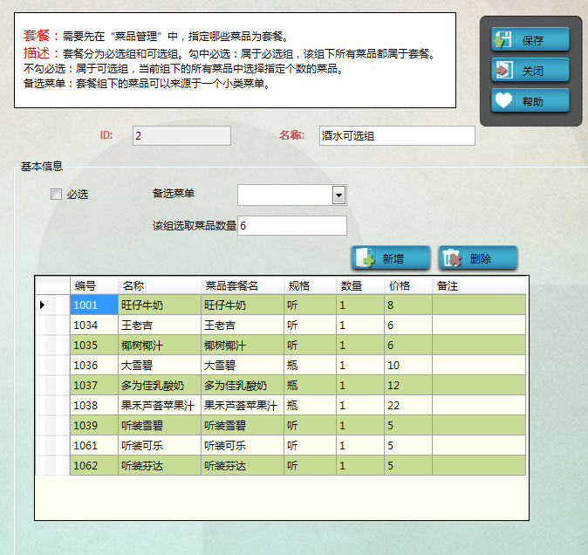Viewport: 588px width, 555px height.
Task: Click 果禾芦荟苹果汁 in the 名称 column
Action: click(x=160, y=406)
